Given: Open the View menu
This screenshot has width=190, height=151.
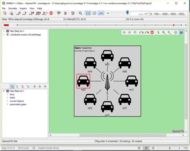Looking at the screenshot, I should 32,8.
